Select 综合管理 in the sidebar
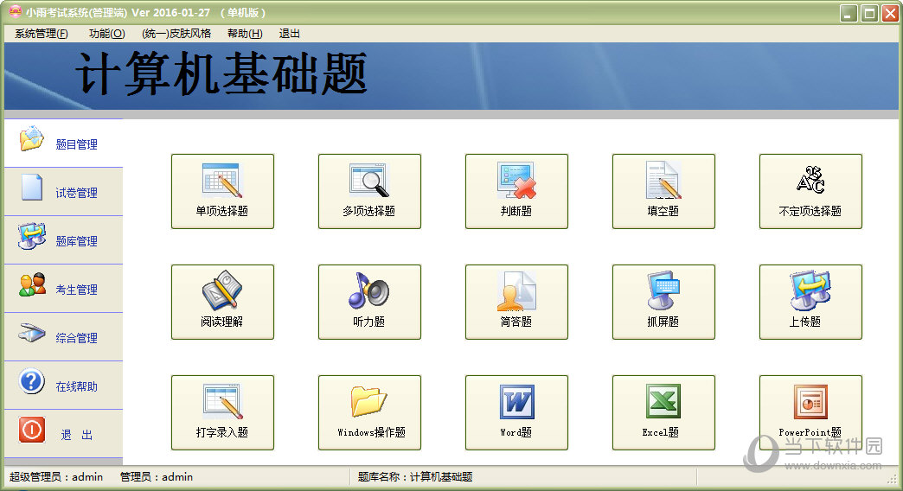The image size is (903, 491). pyautogui.click(x=63, y=337)
